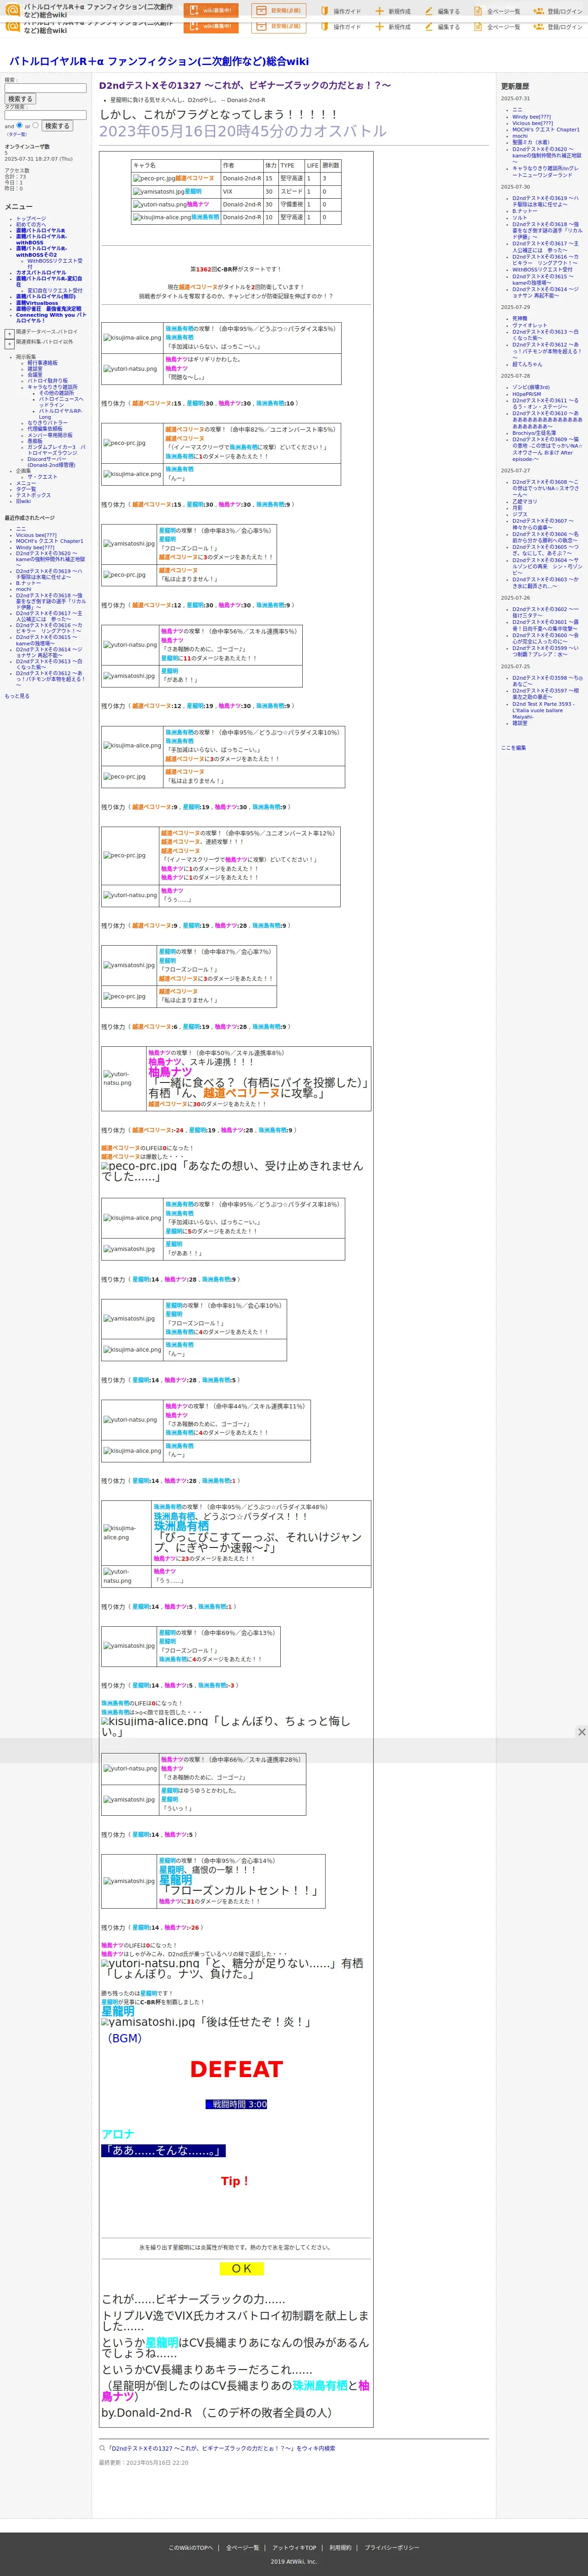588x2576 pixels.
Task: Open なりきりバトラー link
Action: [47, 423]
